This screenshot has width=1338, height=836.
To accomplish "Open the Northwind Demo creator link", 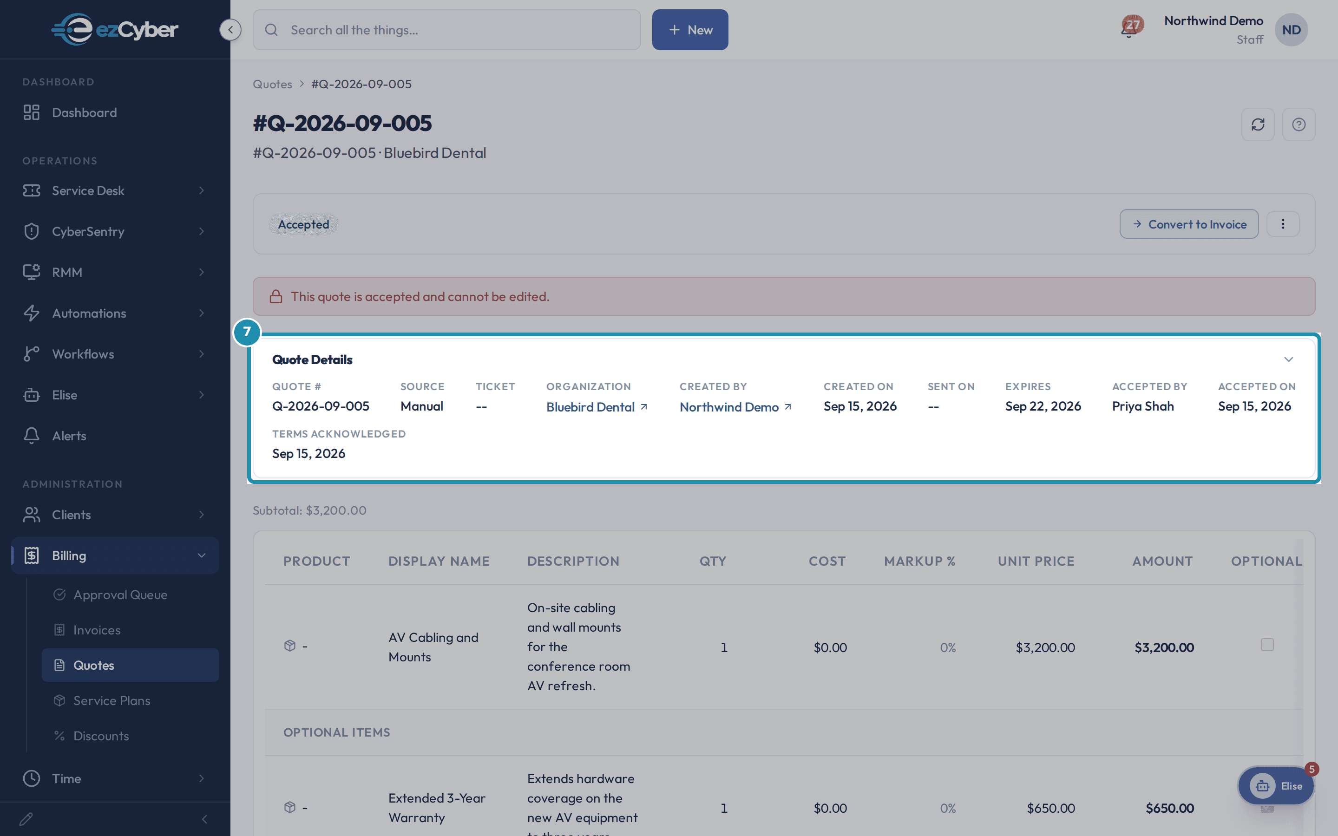I will (x=735, y=407).
